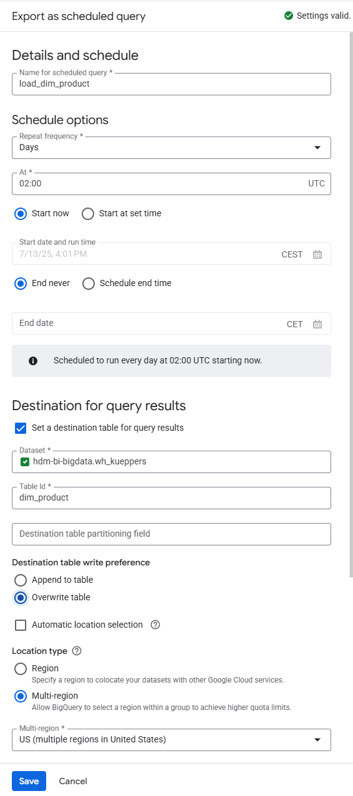The image size is (353, 796).
Task: Click the name for scheduled query field
Action: pos(172,84)
